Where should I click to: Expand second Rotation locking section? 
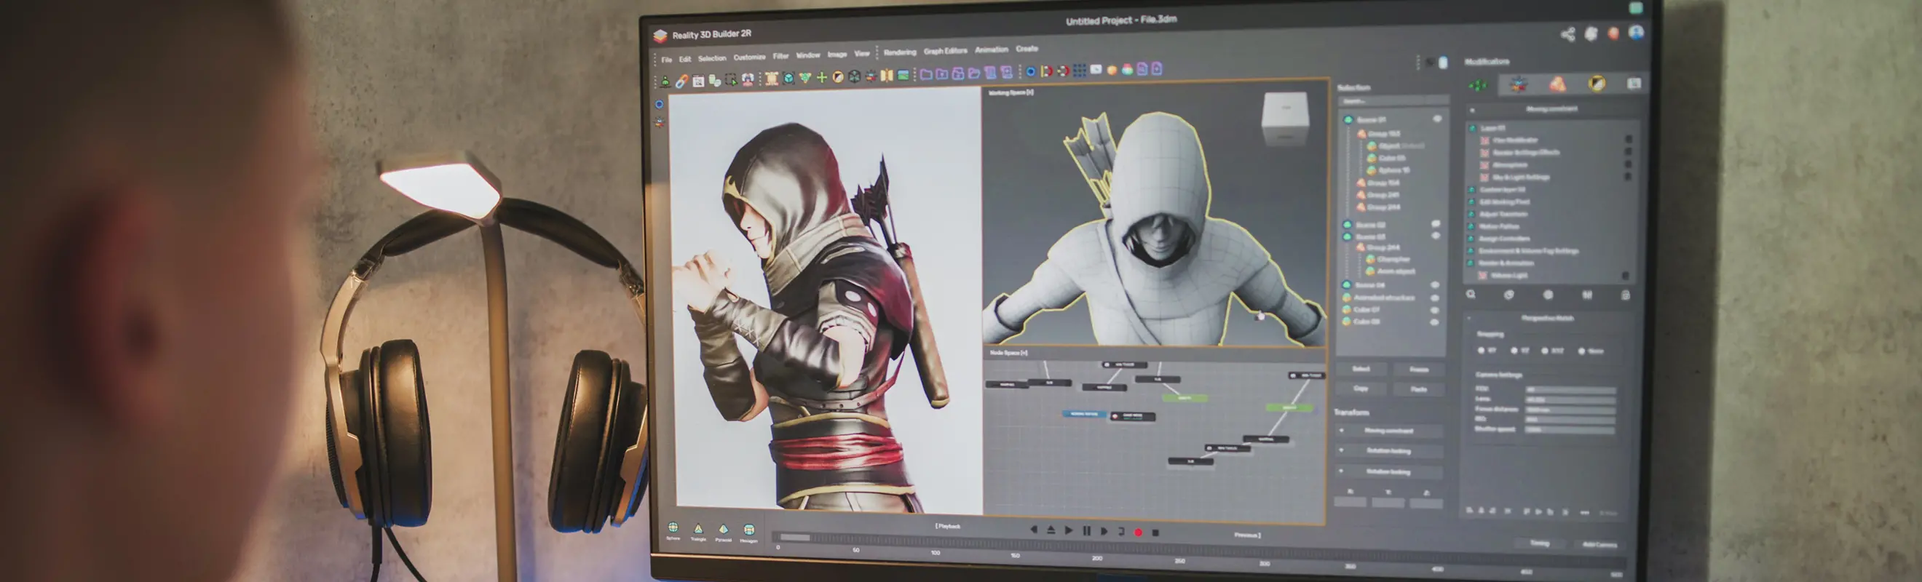tap(1341, 471)
